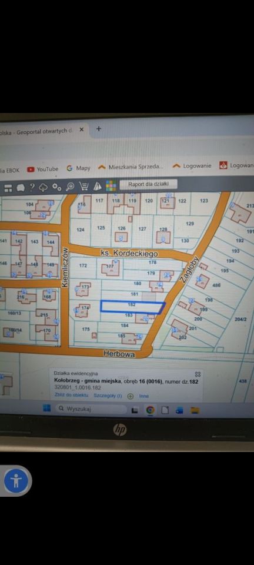This screenshot has height=565, width=254.
Task: Close the parcel info popup
Action: pyautogui.click(x=198, y=374)
